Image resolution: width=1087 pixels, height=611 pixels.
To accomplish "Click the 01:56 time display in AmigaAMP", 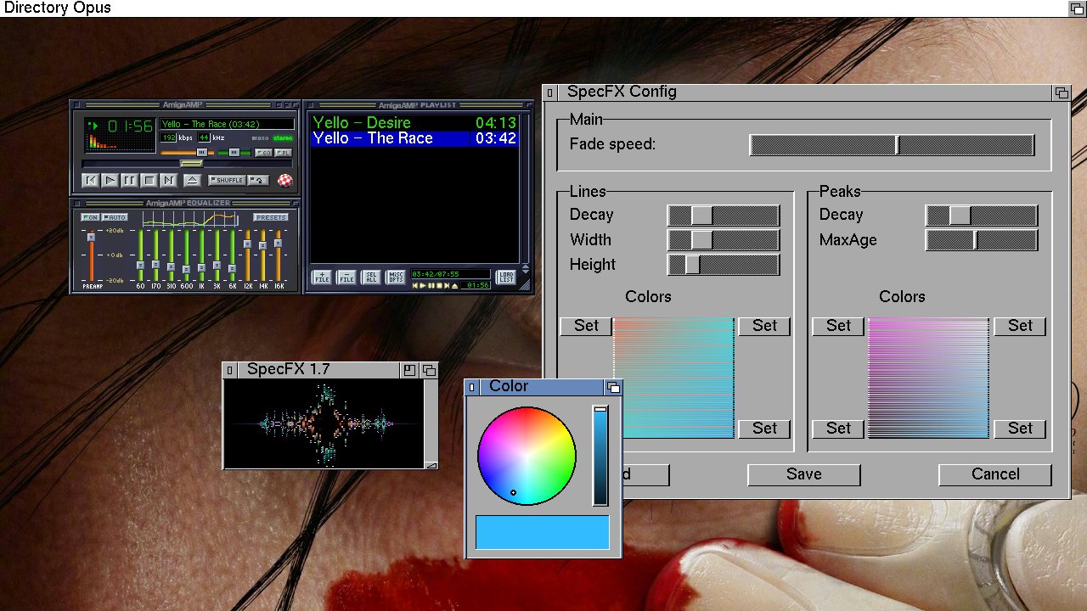I will coord(130,126).
